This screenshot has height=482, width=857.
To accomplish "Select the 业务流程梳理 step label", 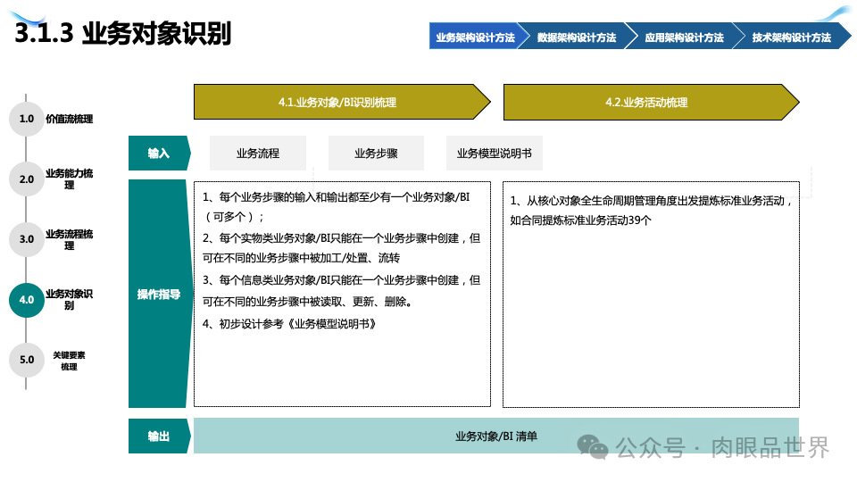I will (x=70, y=239).
